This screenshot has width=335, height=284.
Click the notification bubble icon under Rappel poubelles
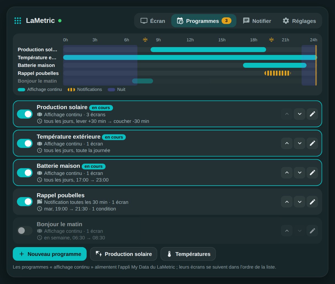[x=40, y=202]
